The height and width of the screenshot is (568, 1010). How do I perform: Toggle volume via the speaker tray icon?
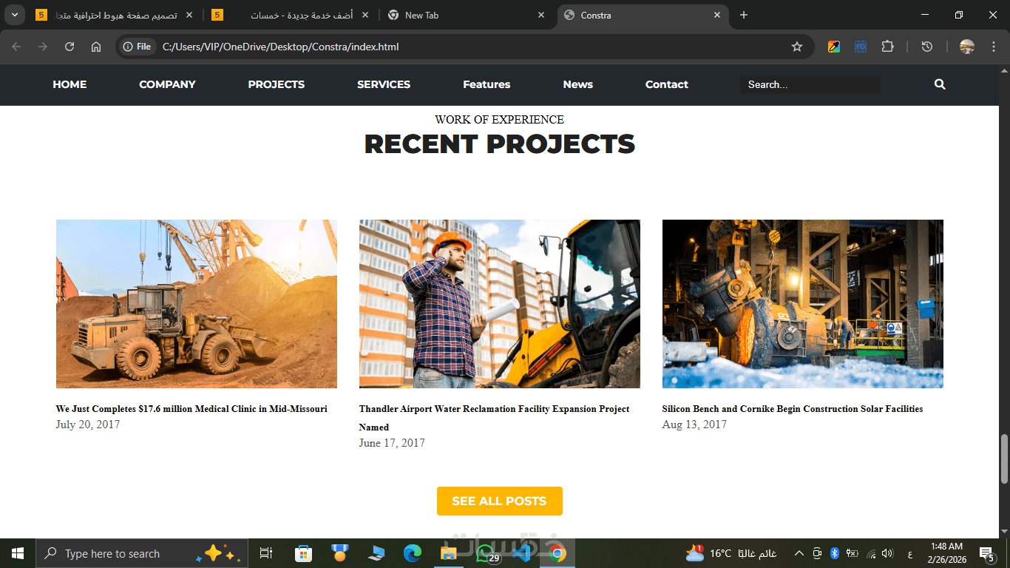[888, 553]
